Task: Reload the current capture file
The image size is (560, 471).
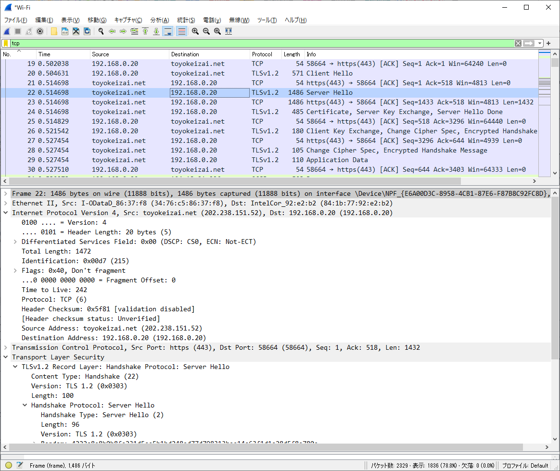Action: 86,31
